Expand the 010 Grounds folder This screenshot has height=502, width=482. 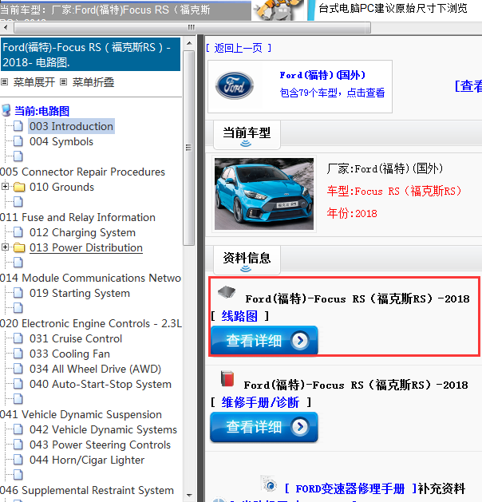point(5,186)
